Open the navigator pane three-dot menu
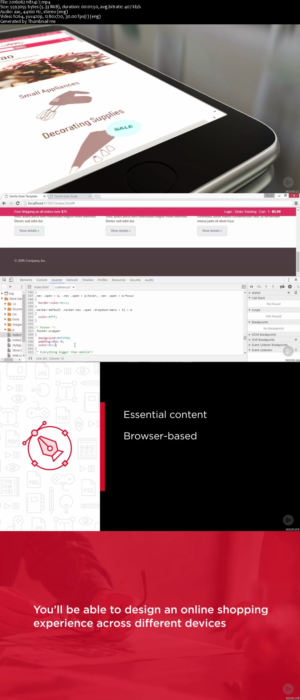Viewport: 300px width, 700px height. pos(22,287)
